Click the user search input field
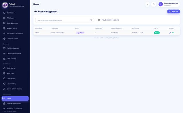Viewport: 183px width, 113px height. [x=65, y=20]
